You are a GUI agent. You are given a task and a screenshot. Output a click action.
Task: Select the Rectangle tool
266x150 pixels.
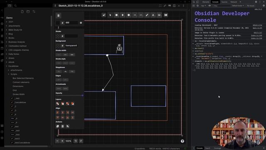116,15
